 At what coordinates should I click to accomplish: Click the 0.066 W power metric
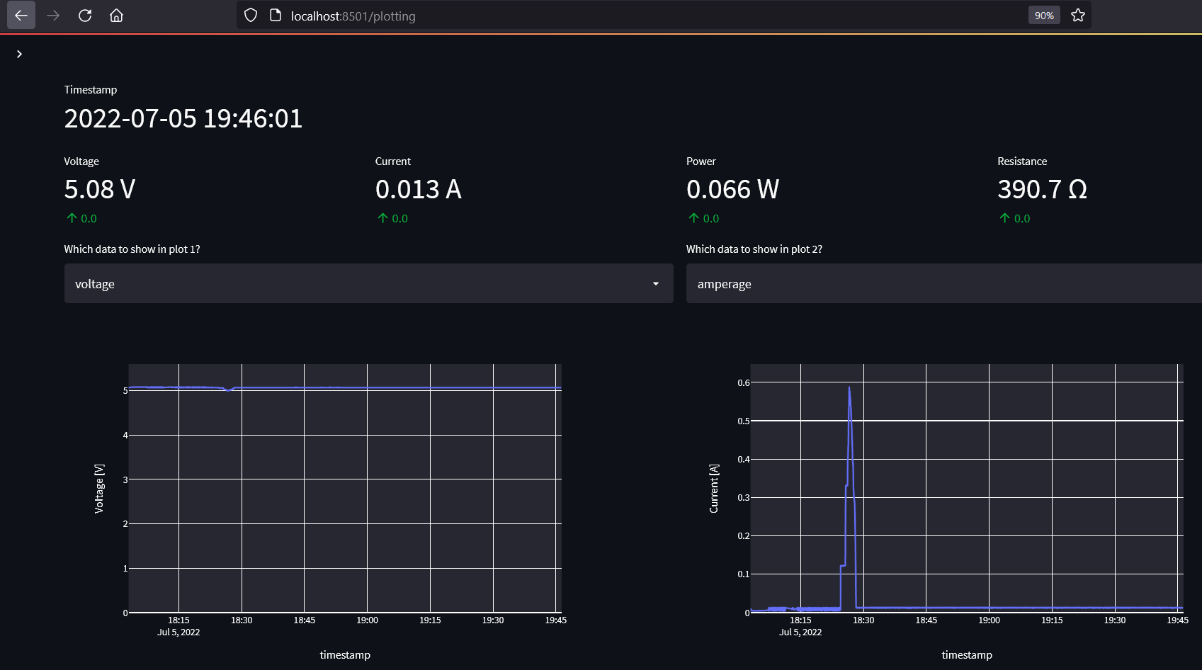pyautogui.click(x=732, y=189)
